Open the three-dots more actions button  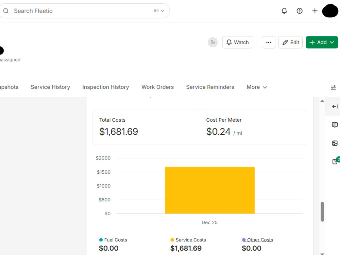click(269, 42)
